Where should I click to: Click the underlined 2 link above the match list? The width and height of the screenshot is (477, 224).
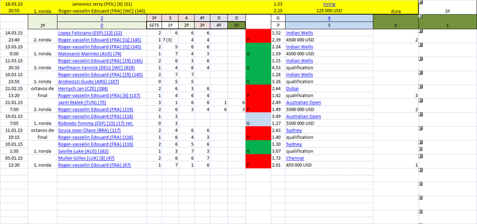click(102, 18)
